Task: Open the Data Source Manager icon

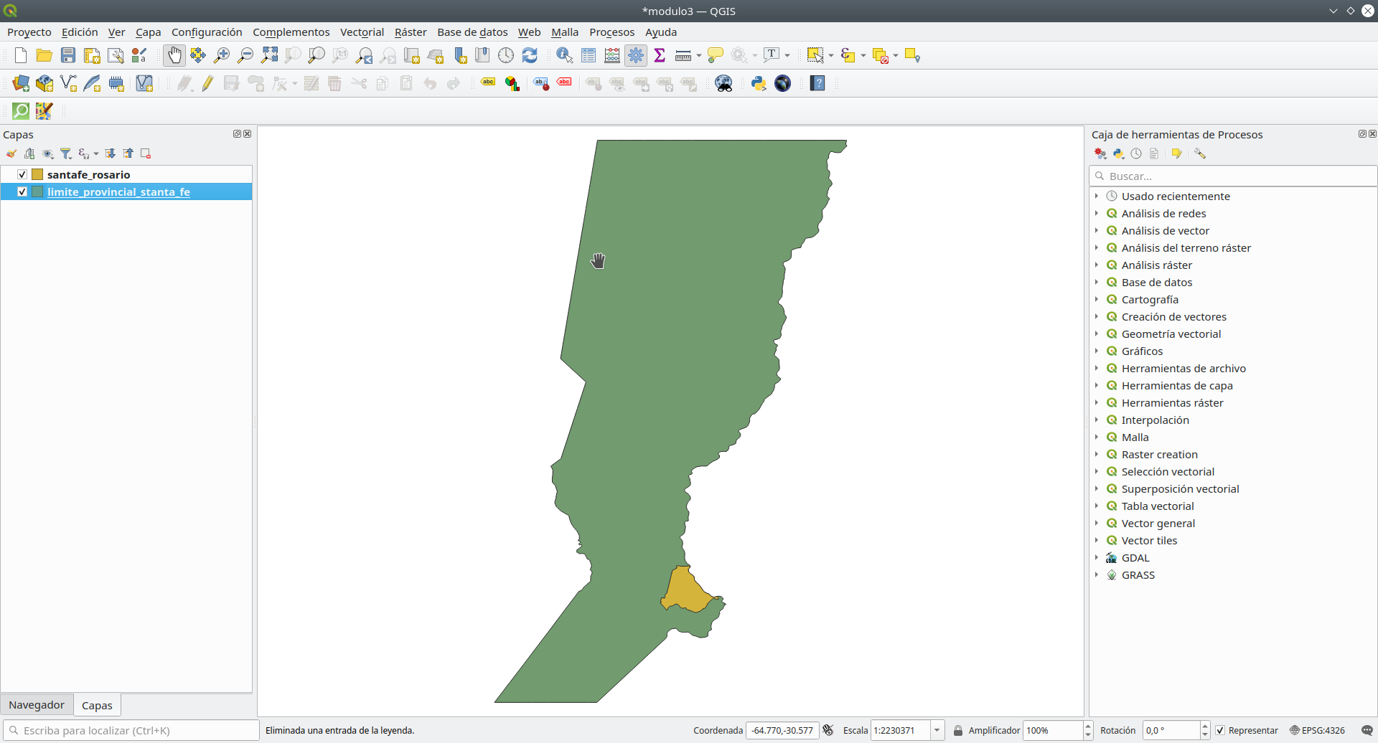Action: 21,83
